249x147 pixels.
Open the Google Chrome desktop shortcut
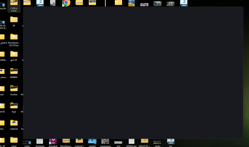click(66, 3)
